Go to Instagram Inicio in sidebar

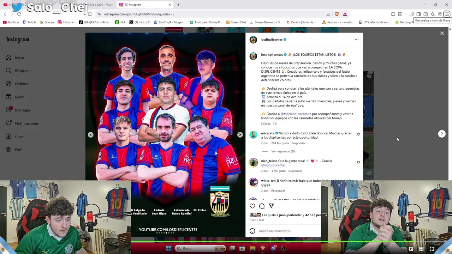coord(15,58)
